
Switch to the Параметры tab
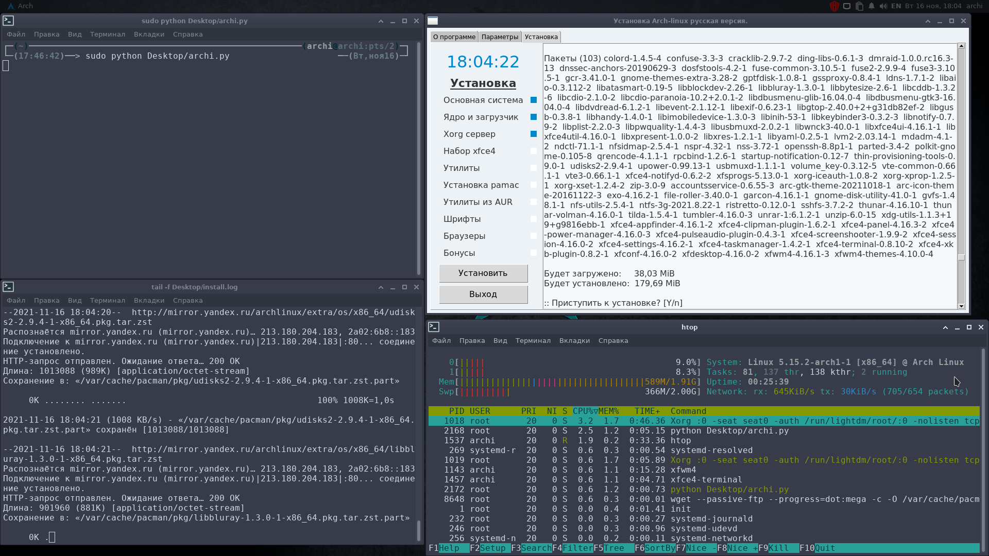(500, 37)
